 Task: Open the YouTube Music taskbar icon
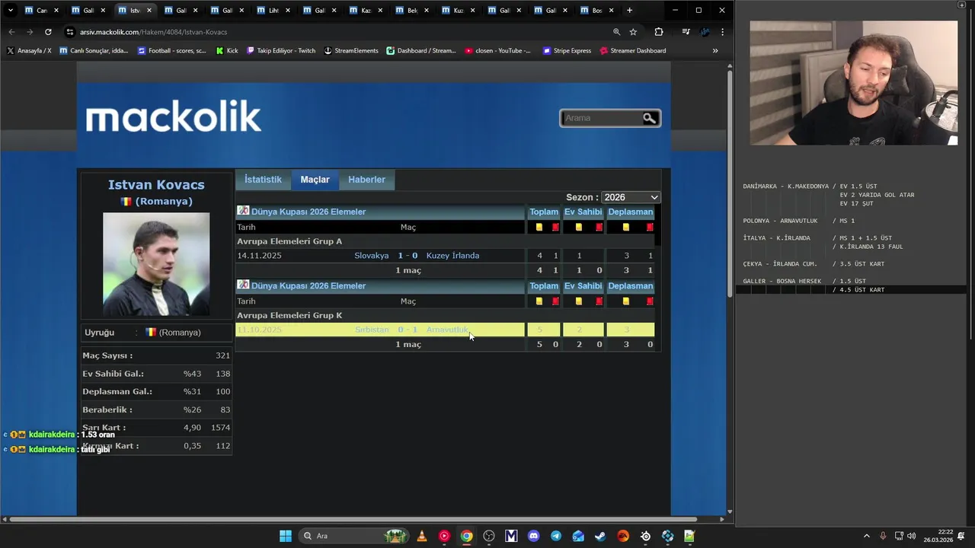pos(444,536)
